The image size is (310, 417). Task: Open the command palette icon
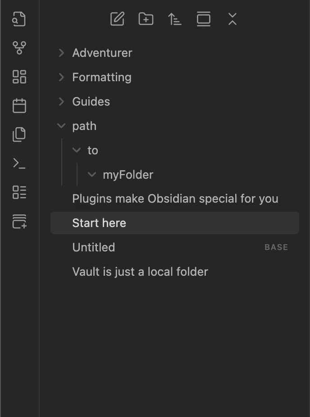(x=19, y=163)
